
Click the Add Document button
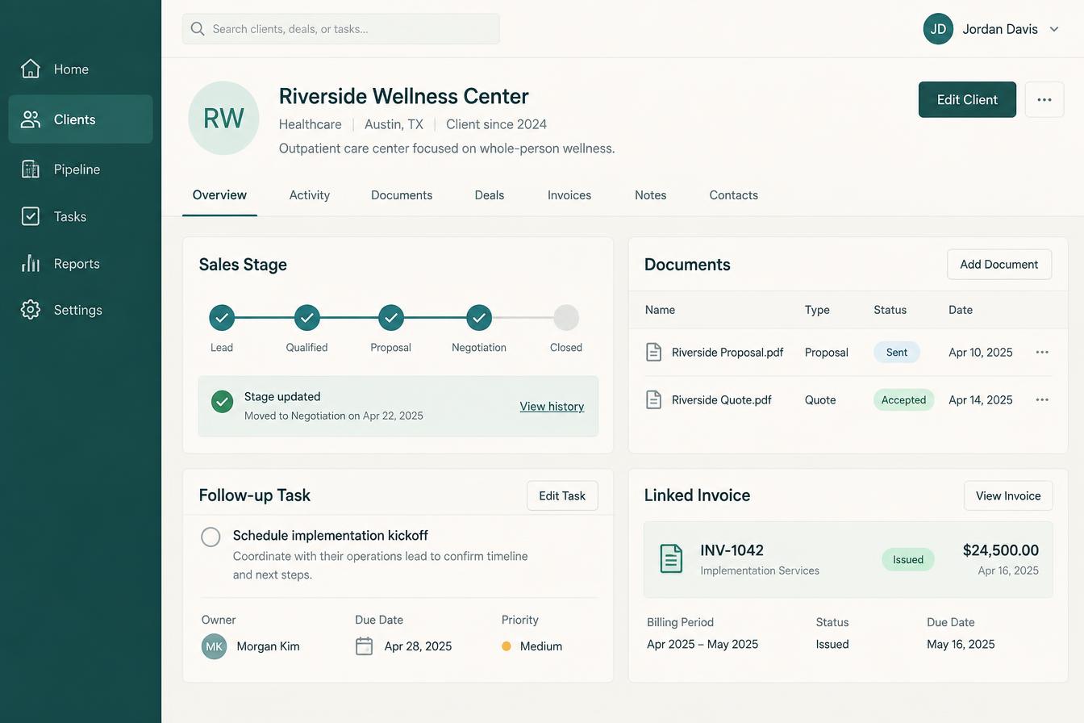(999, 265)
